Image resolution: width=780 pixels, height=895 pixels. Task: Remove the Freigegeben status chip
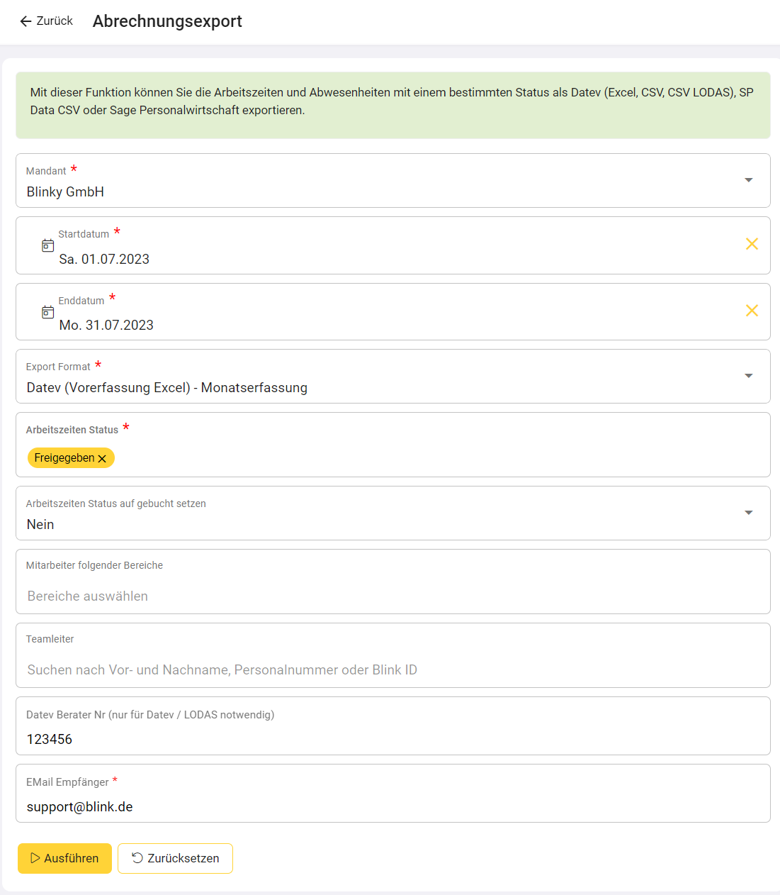(102, 459)
